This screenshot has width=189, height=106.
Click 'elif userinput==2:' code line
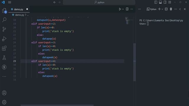44,24
